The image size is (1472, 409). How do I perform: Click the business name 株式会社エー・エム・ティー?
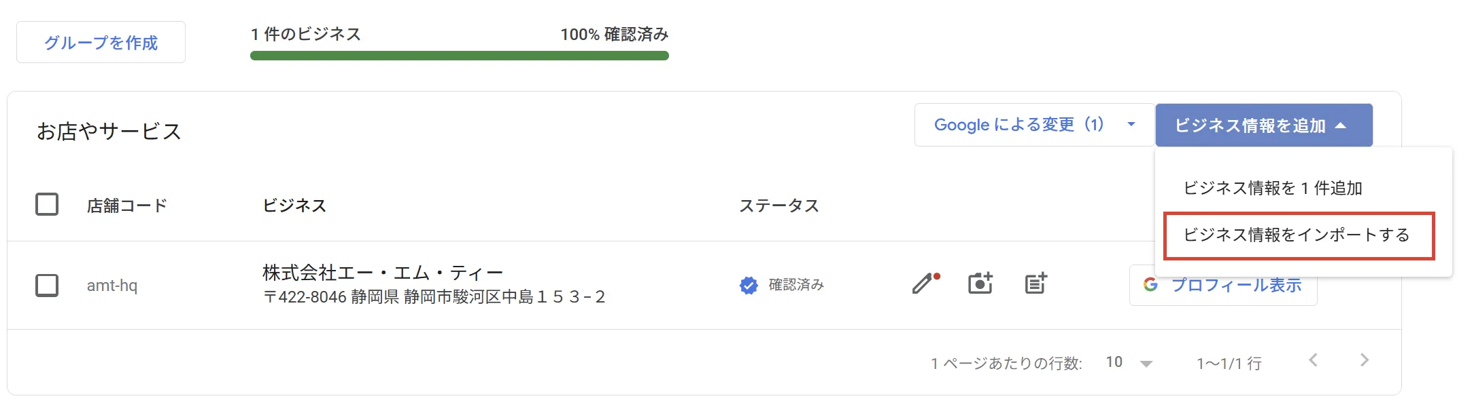pos(383,273)
